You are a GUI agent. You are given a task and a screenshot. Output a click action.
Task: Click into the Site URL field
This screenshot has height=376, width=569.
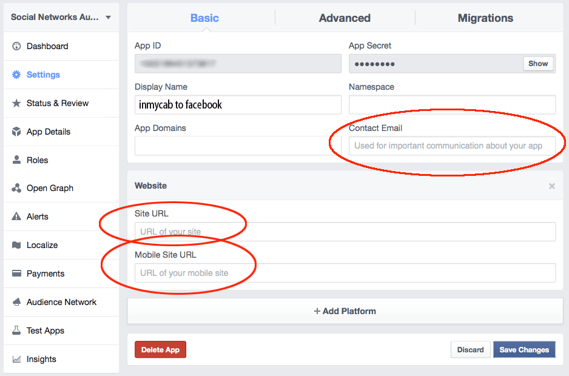345,232
